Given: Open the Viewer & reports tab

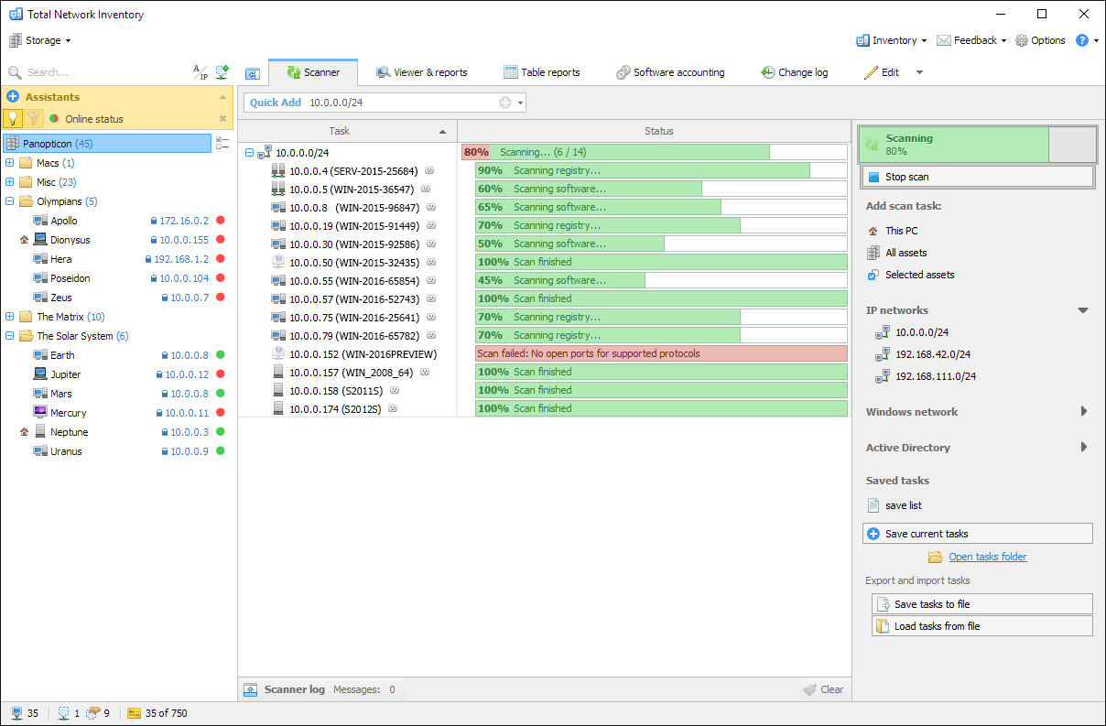Looking at the screenshot, I should (421, 71).
